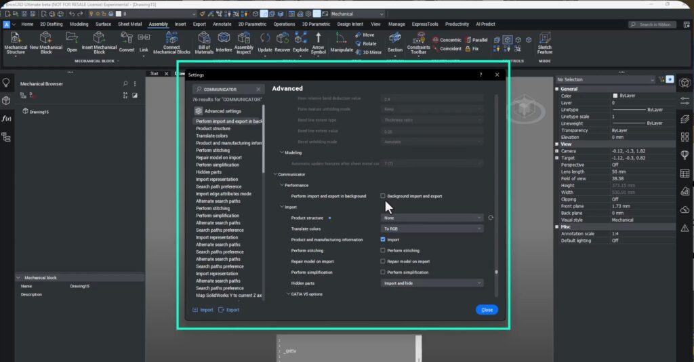
Task: Select Insert Mechanical Block tool
Action: [99, 43]
